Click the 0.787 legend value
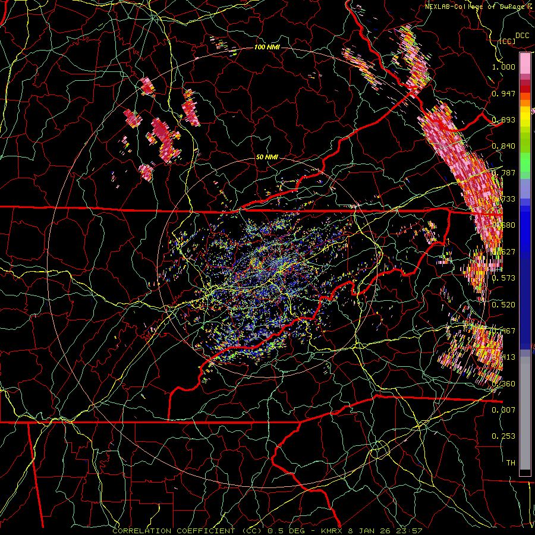This screenshot has height=535, width=535. tap(503, 172)
